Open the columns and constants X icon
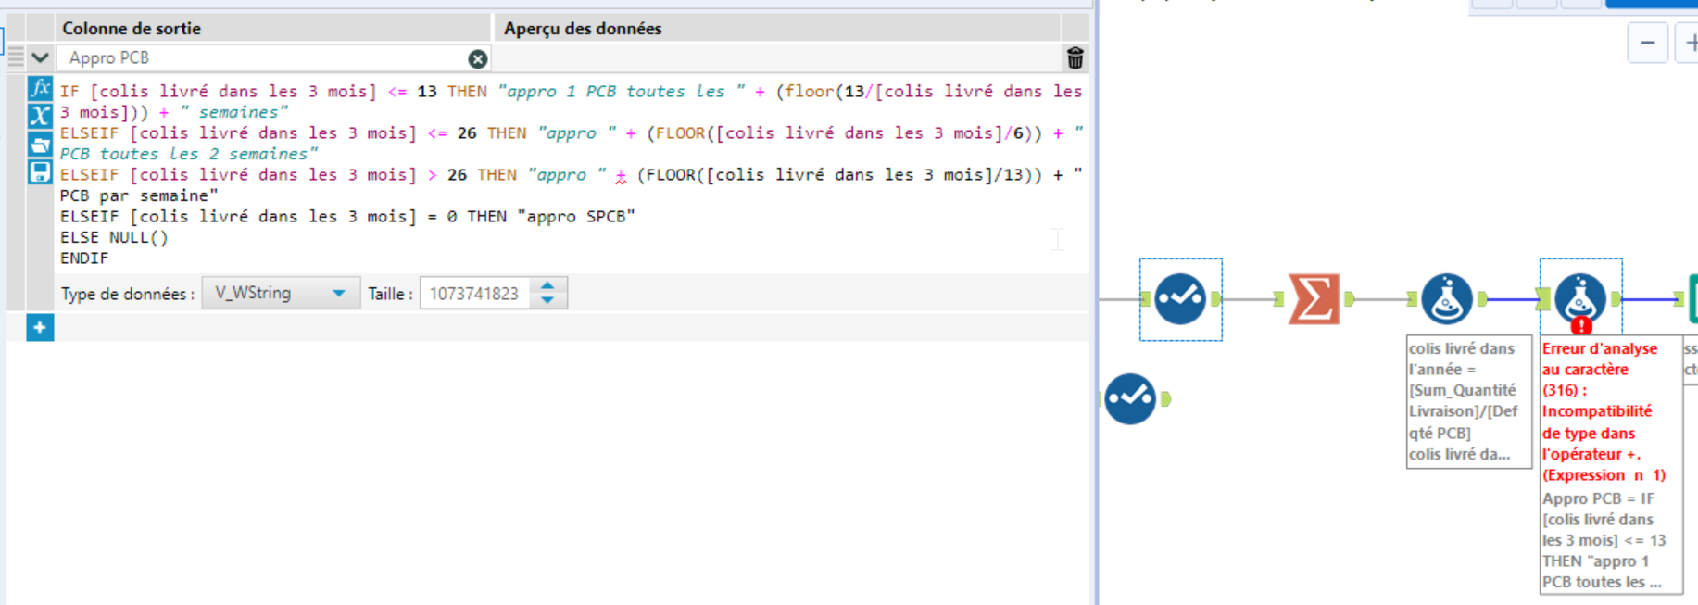 tap(40, 116)
